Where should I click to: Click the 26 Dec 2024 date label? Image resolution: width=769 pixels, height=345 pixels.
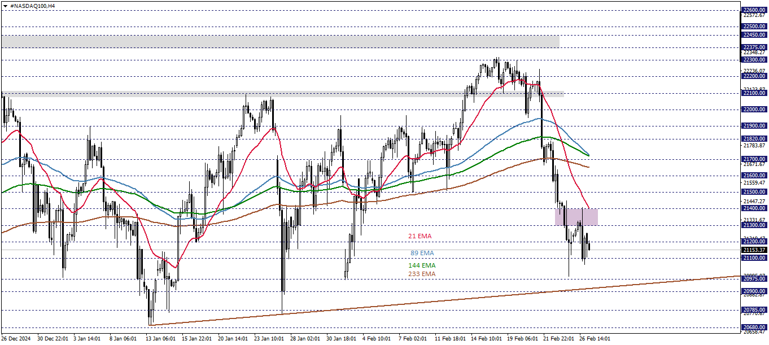tap(16, 339)
